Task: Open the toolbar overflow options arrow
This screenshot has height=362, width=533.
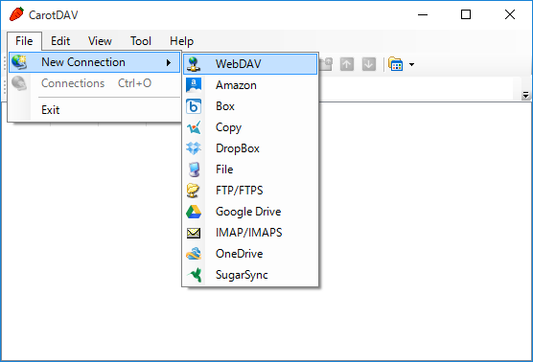Action: tap(525, 95)
